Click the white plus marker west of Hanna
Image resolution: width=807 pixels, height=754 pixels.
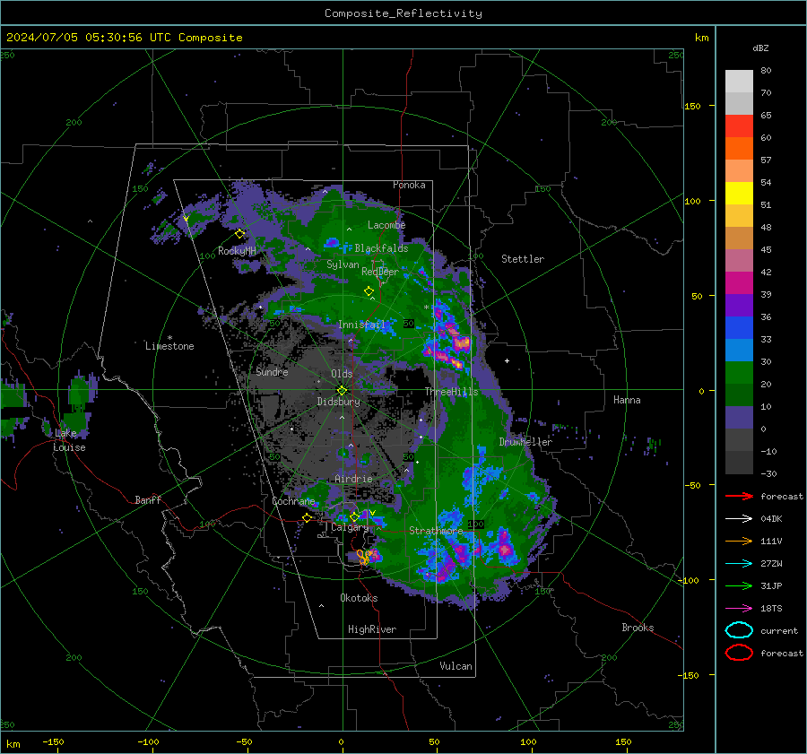(x=507, y=360)
